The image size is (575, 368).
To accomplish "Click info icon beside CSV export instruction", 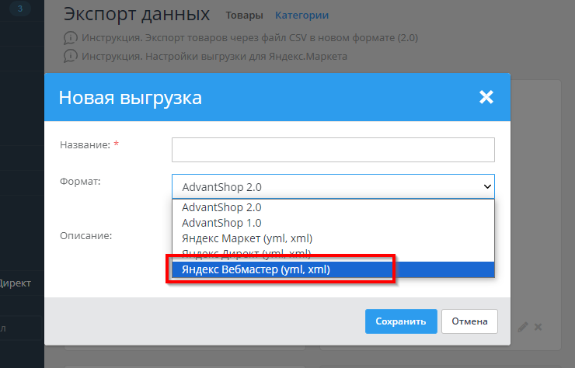I will pyautogui.click(x=71, y=38).
